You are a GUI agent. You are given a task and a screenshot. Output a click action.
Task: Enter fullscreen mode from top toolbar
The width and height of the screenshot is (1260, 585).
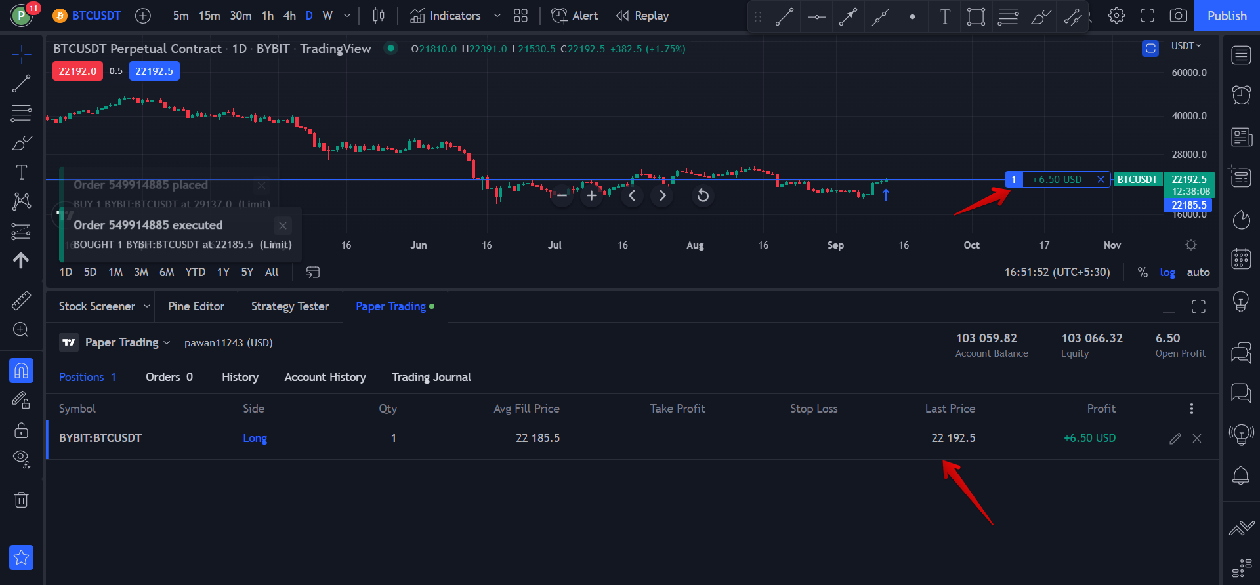point(1147,16)
